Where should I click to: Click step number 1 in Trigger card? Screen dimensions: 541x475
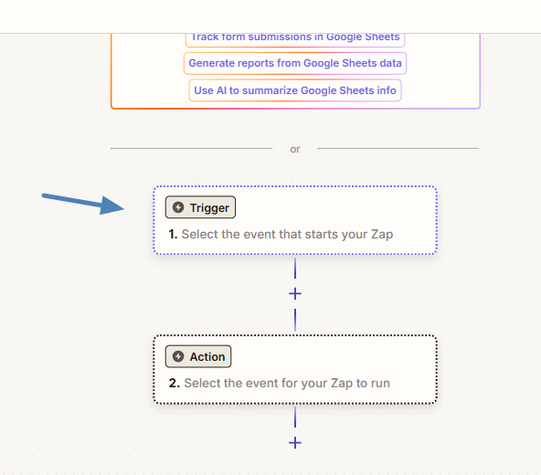[173, 234]
